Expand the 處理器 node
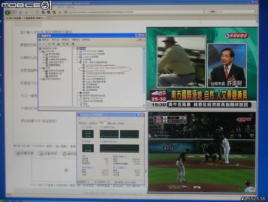This screenshot has height=202, width=268. (77, 93)
